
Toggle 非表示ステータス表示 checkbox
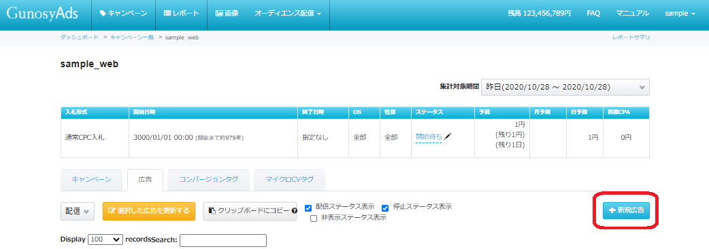(x=314, y=218)
